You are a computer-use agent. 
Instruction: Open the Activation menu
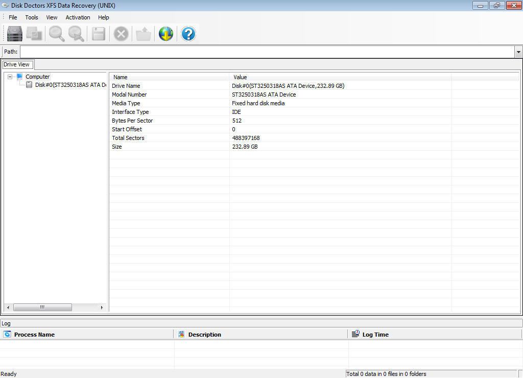click(x=78, y=17)
